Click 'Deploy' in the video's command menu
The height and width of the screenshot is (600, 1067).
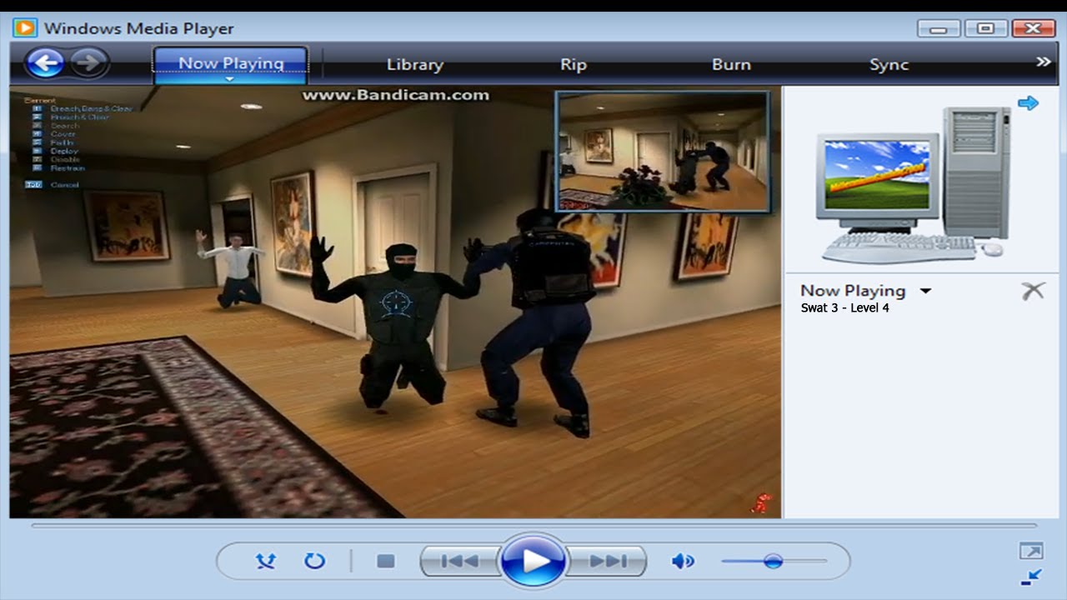(64, 152)
